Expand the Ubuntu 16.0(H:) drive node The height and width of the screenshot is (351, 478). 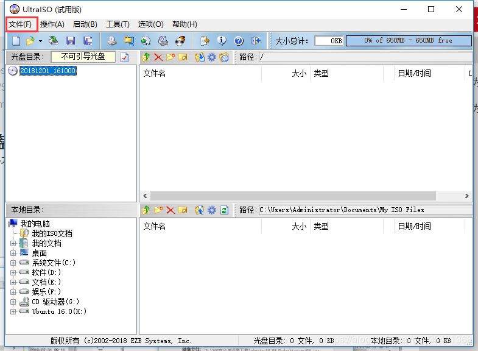(13, 311)
